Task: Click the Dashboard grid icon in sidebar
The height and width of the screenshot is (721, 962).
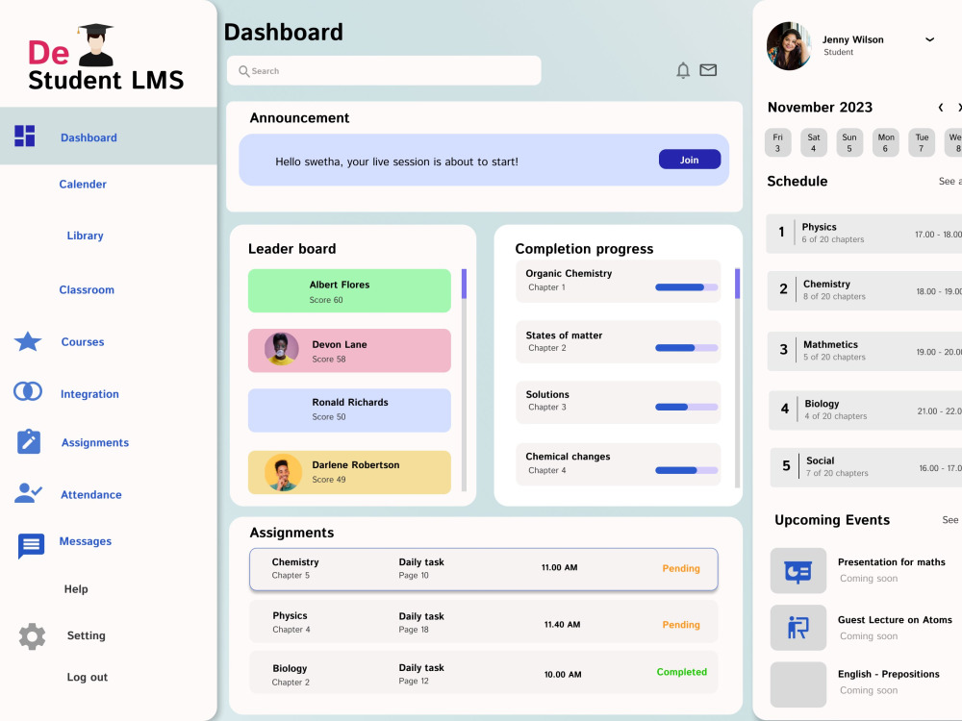Action: click(25, 137)
